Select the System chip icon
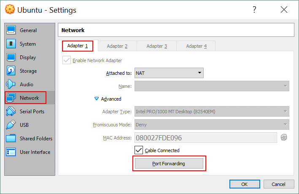This screenshot has width=299, height=194. pyautogui.click(x=11, y=44)
